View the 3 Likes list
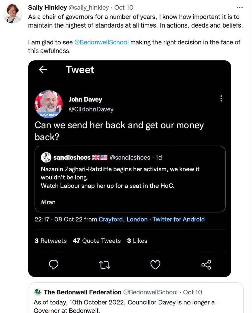The height and width of the screenshot is (313, 252). [137, 241]
